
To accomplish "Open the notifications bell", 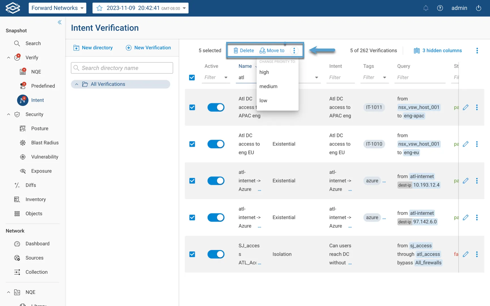I will pos(426,8).
